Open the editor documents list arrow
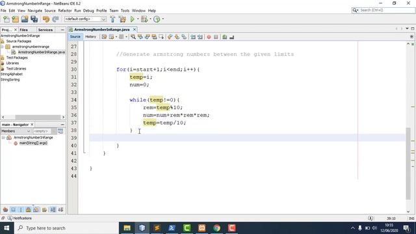The width and height of the screenshot is (416, 234). click(407, 29)
